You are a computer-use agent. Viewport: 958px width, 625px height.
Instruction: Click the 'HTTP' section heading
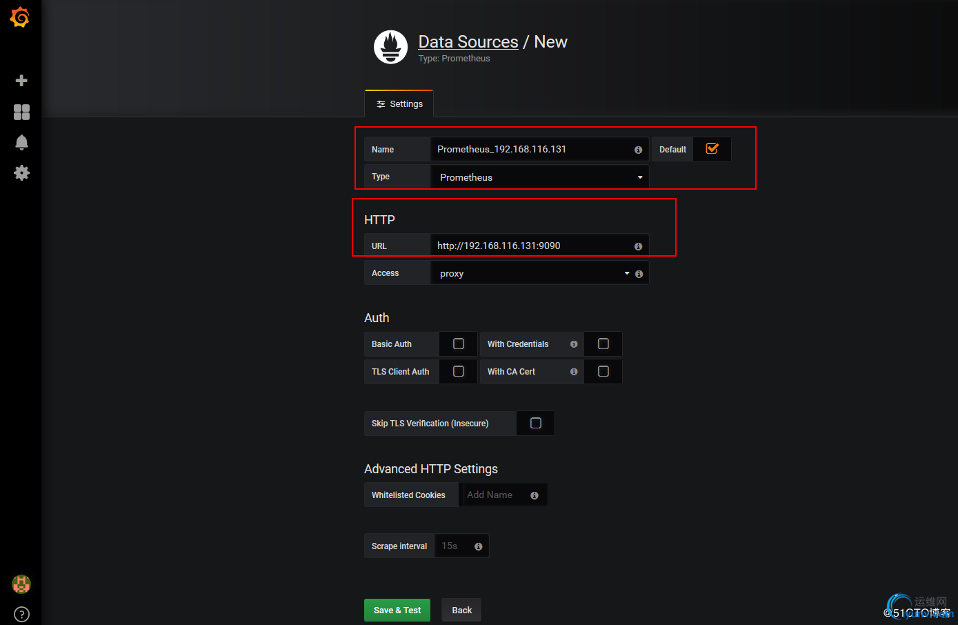pyautogui.click(x=379, y=220)
